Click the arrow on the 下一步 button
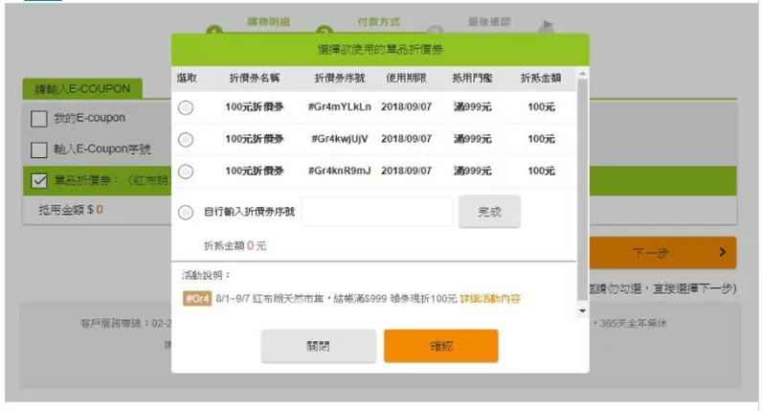Image resolution: width=762 pixels, height=411 pixels. point(722,253)
